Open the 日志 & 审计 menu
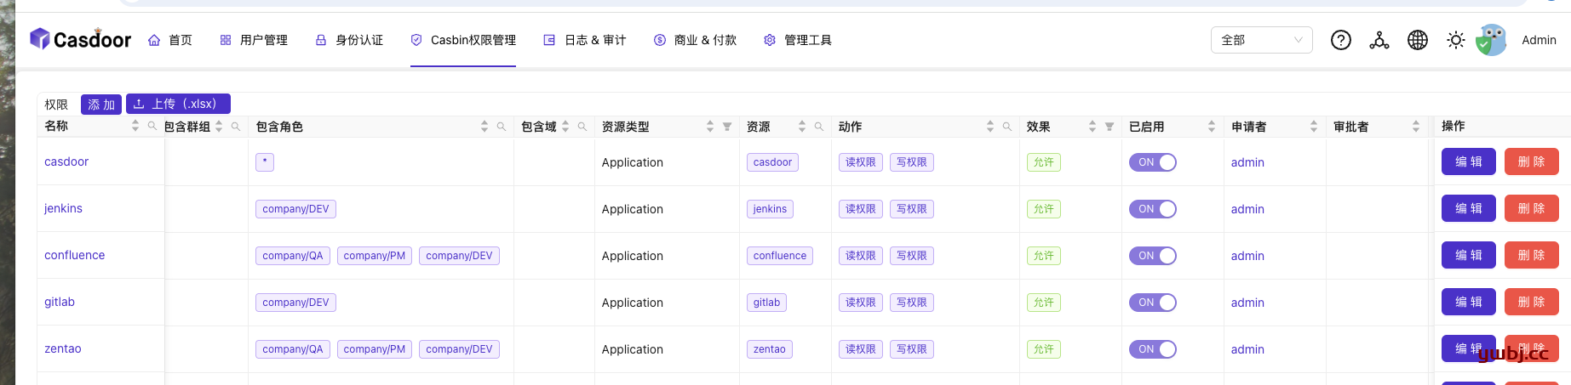This screenshot has height=385, width=1571. (585, 40)
